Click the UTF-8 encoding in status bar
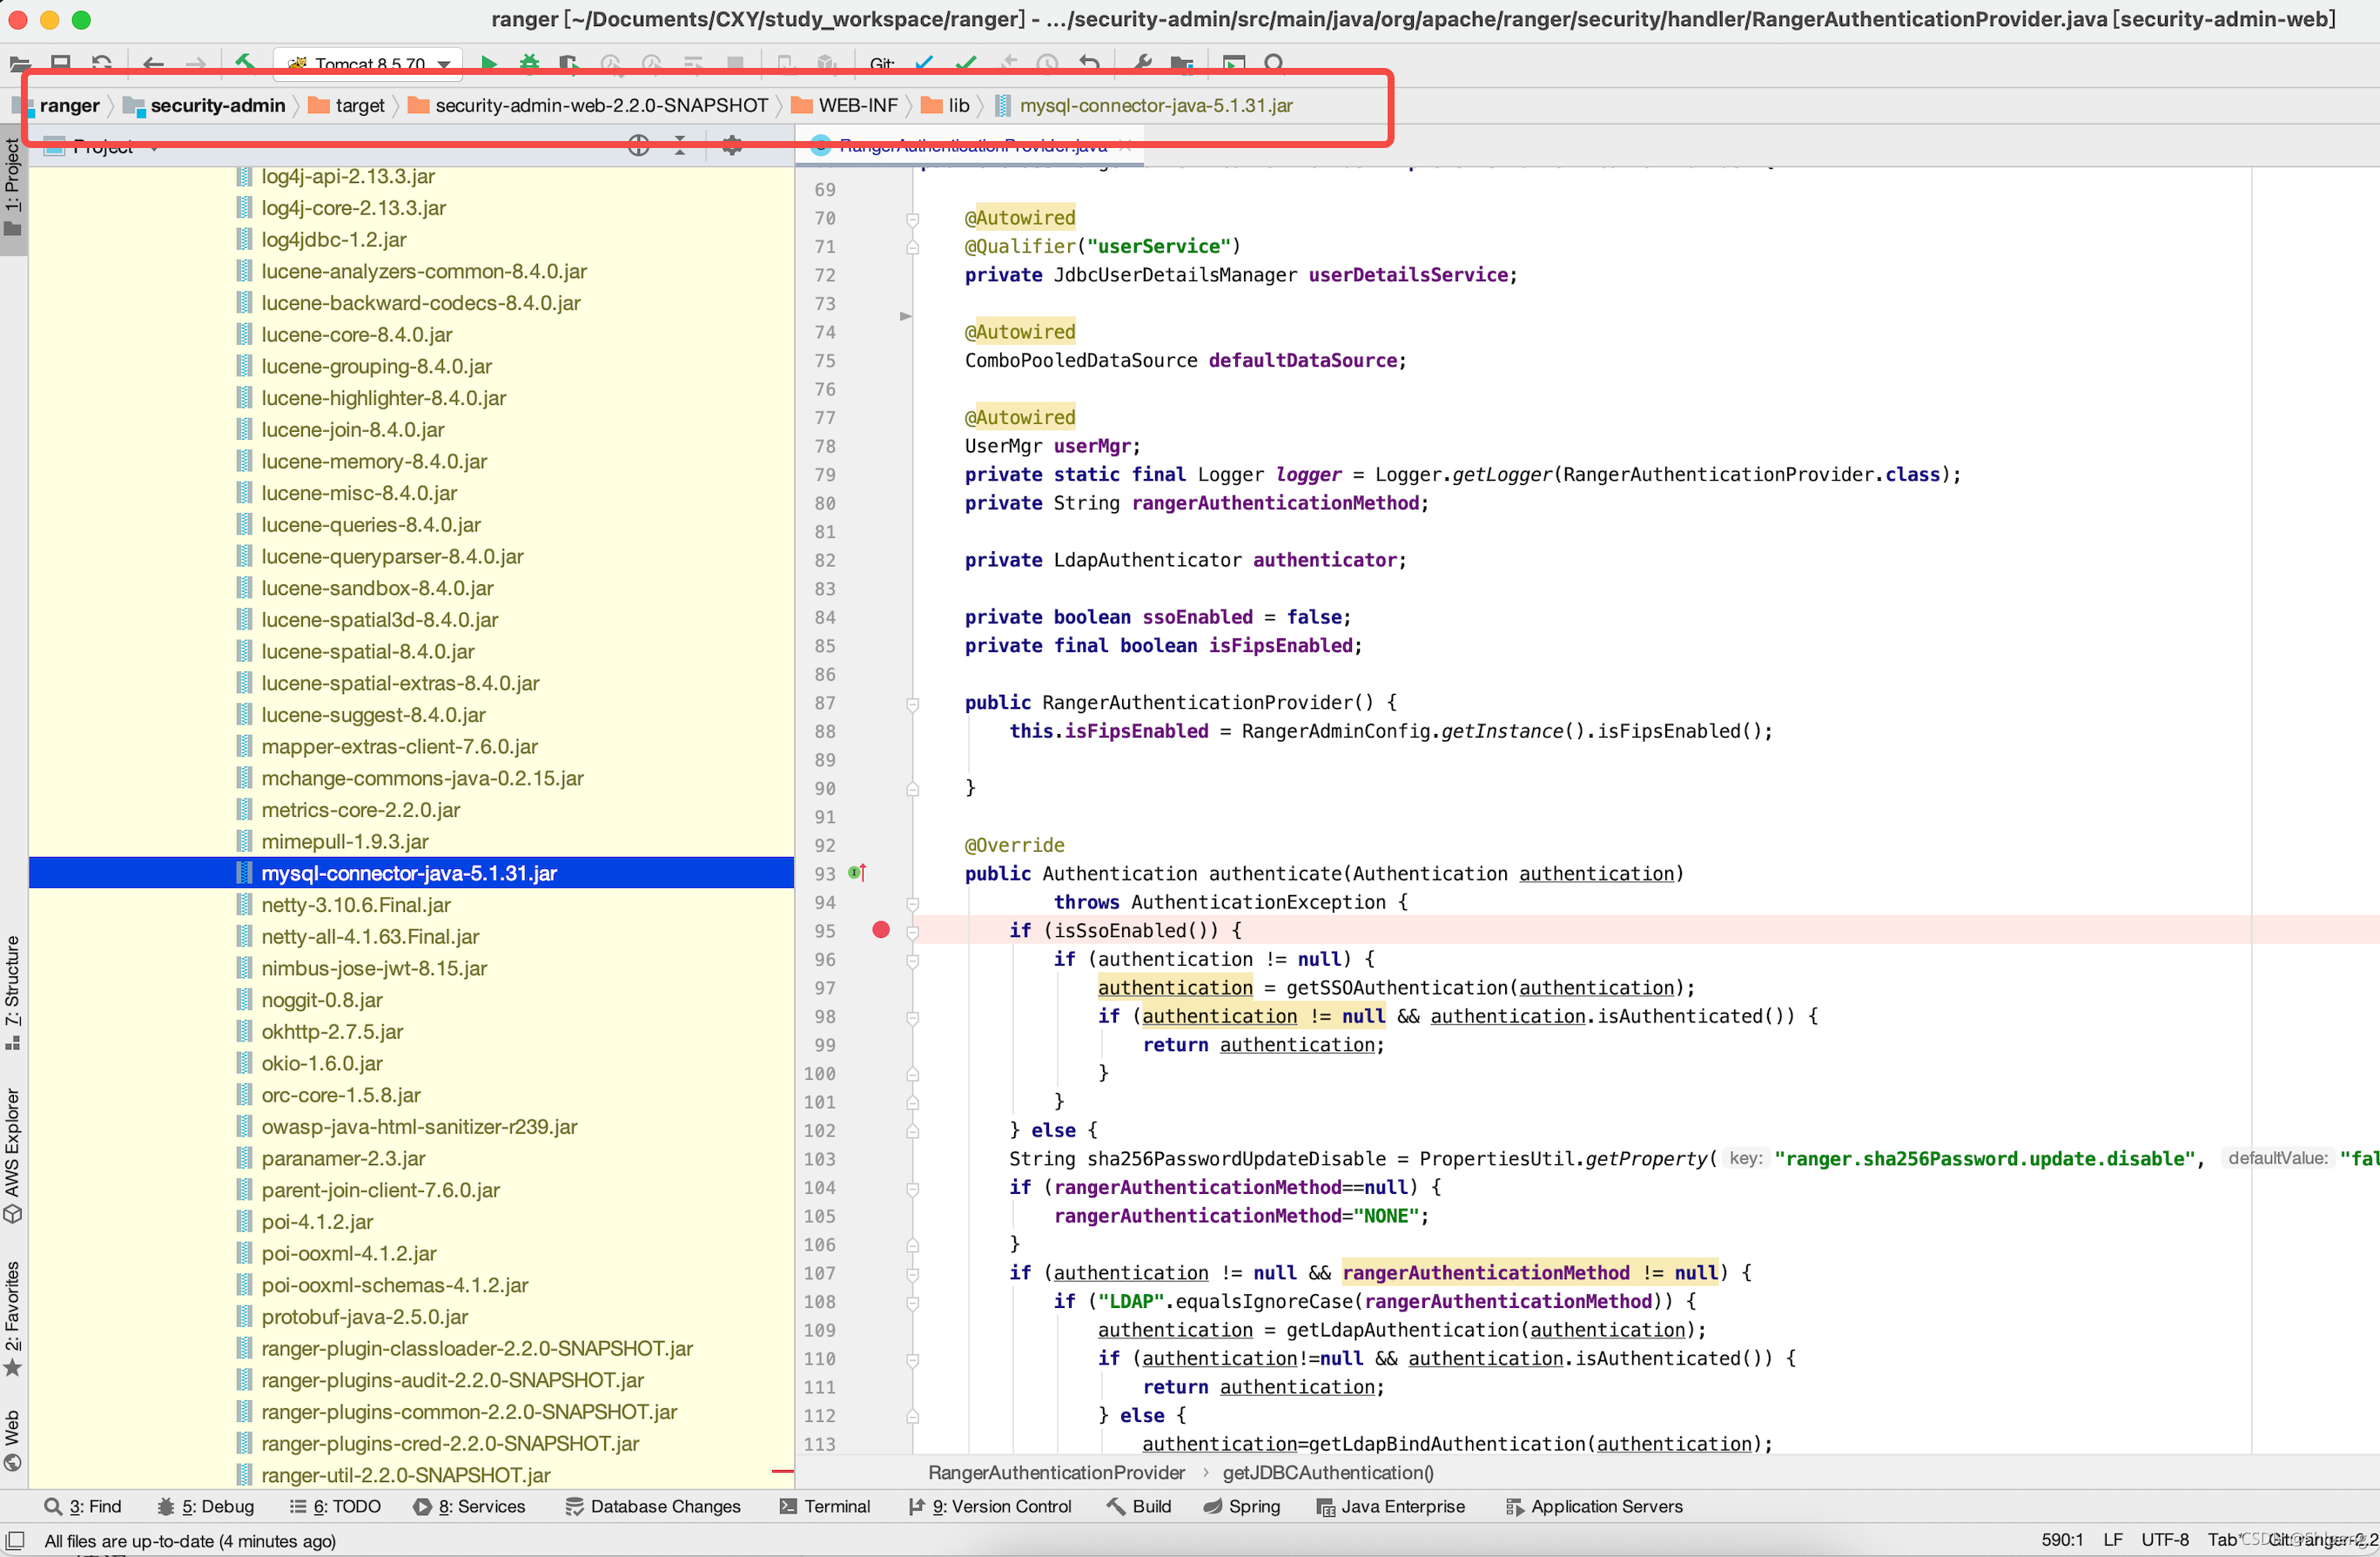2380x1557 pixels. (x=2164, y=1540)
